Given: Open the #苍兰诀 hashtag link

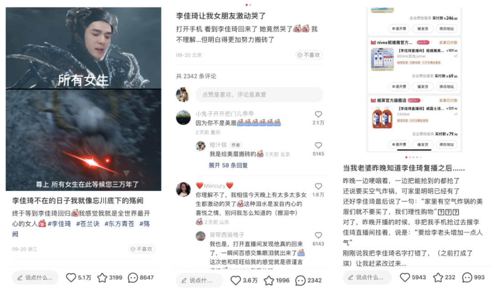Looking at the screenshot, I should (88, 224).
